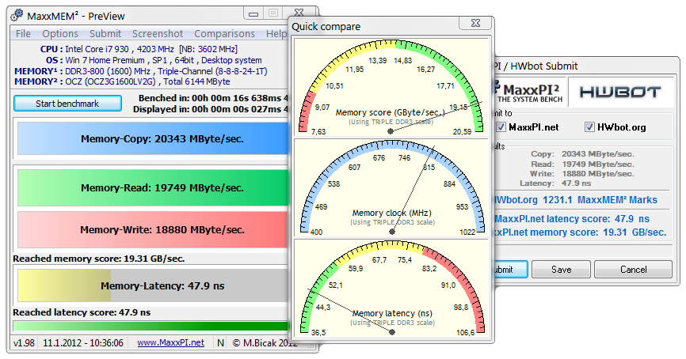Visit the www.MaxxPI.net link

[x=170, y=343]
